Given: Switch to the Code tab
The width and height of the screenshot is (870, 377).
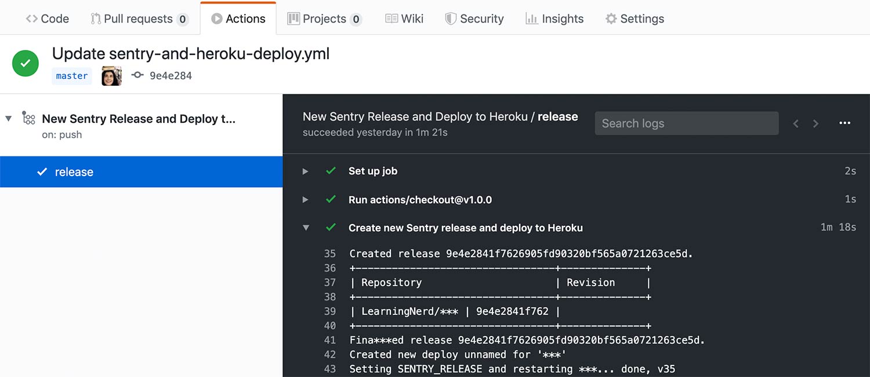Looking at the screenshot, I should 48,19.
